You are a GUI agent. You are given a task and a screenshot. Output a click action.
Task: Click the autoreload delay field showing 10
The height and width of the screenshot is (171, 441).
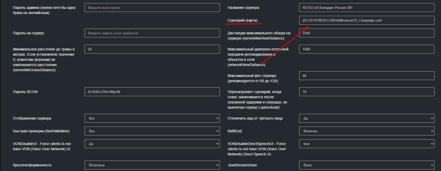click(366, 92)
